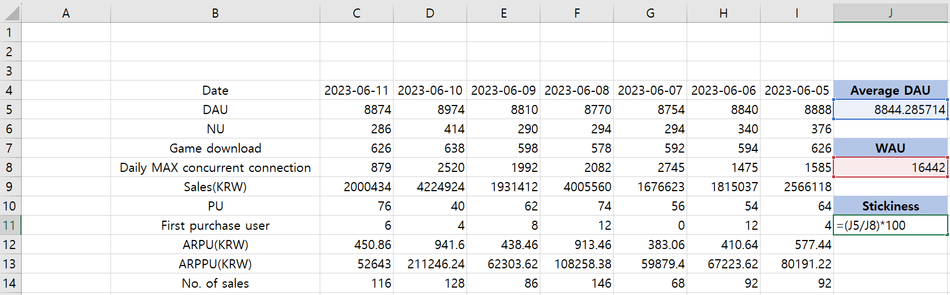Select column C header
Viewport: 950px width, 295px height.
point(357,13)
